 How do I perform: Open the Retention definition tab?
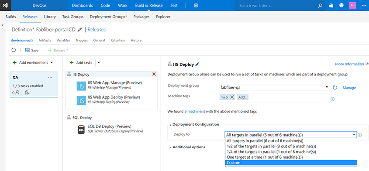[118, 40]
